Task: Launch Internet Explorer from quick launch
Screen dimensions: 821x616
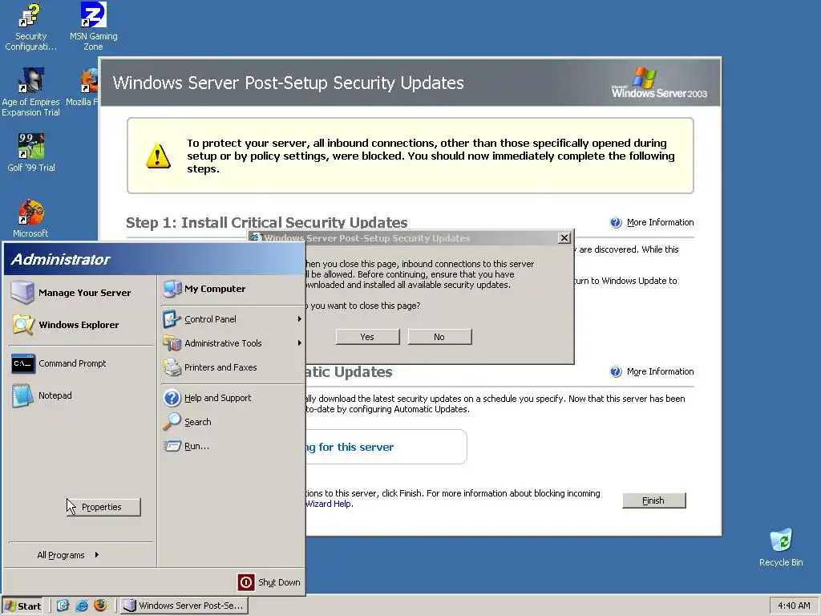Action: pyautogui.click(x=81, y=606)
